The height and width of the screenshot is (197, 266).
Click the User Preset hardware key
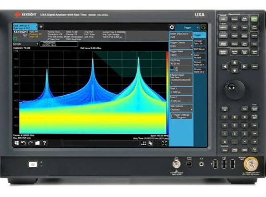click(x=254, y=27)
